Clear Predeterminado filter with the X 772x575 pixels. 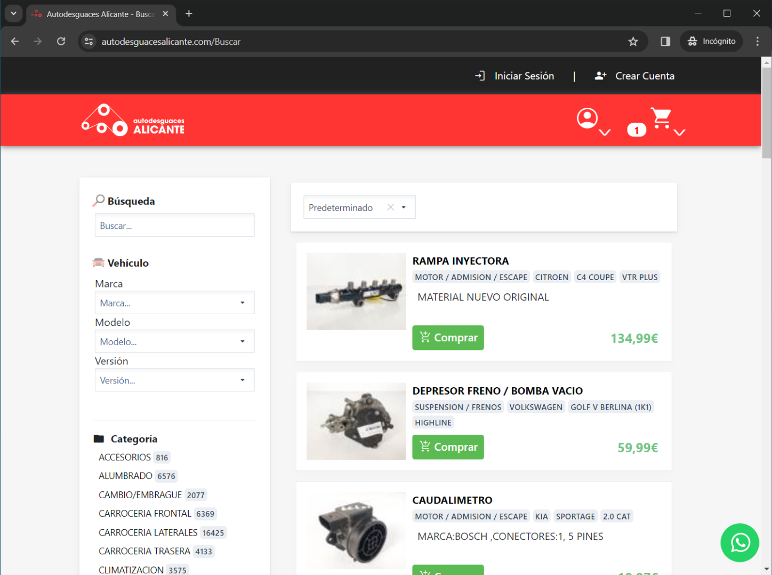point(390,207)
